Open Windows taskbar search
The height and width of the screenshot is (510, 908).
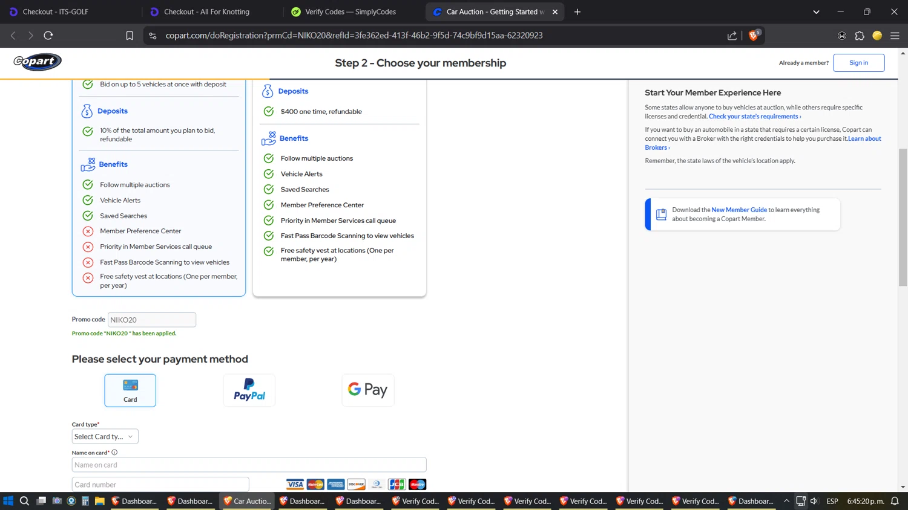[24, 501]
